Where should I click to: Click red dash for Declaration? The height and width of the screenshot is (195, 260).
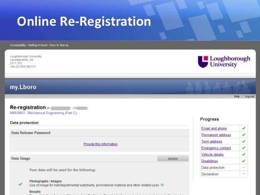click(244, 174)
